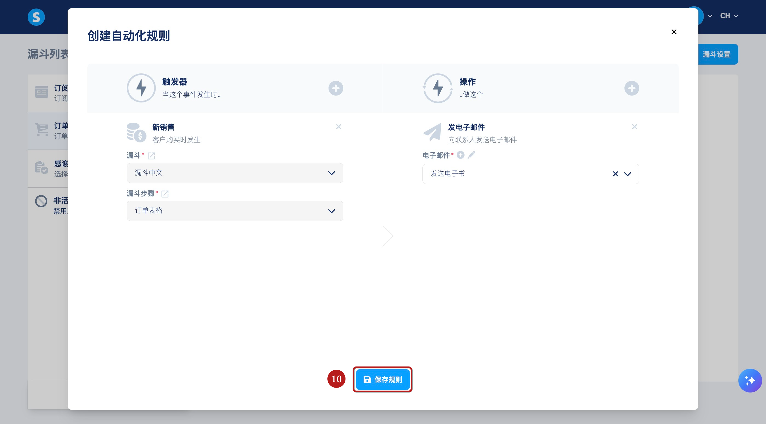Image resolution: width=766 pixels, height=424 pixels.
Task: Add a new action with plus icon
Action: [632, 88]
